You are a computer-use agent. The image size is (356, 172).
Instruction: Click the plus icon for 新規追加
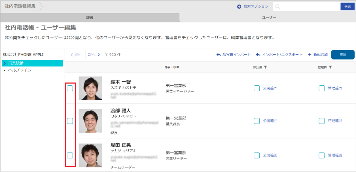pyautogui.click(x=310, y=55)
